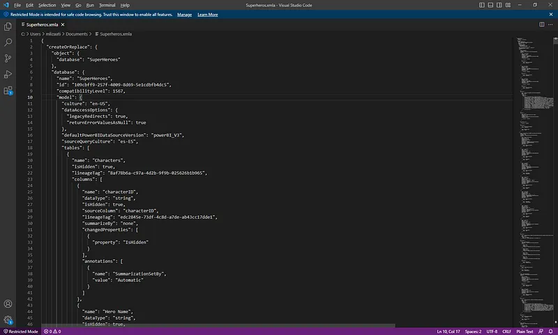Click the Manage link in banner
Image resolution: width=558 pixels, height=335 pixels.
click(x=184, y=15)
